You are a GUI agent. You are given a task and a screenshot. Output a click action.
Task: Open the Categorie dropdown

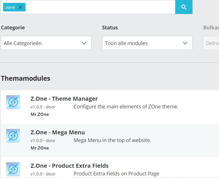(46, 43)
